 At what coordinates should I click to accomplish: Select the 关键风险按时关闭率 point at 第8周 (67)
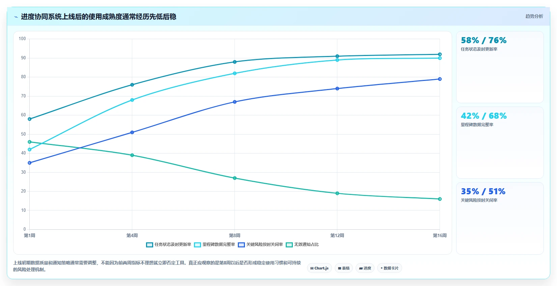coord(235,102)
